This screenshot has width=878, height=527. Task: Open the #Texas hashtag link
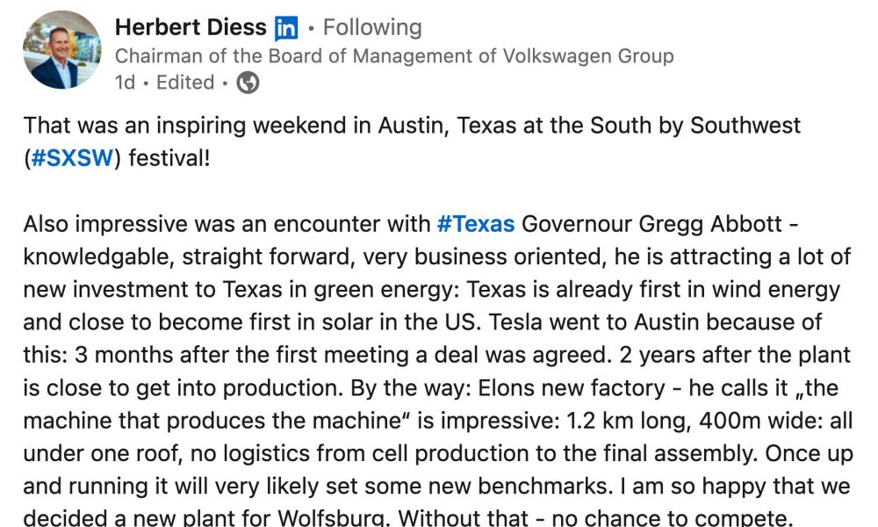click(475, 224)
